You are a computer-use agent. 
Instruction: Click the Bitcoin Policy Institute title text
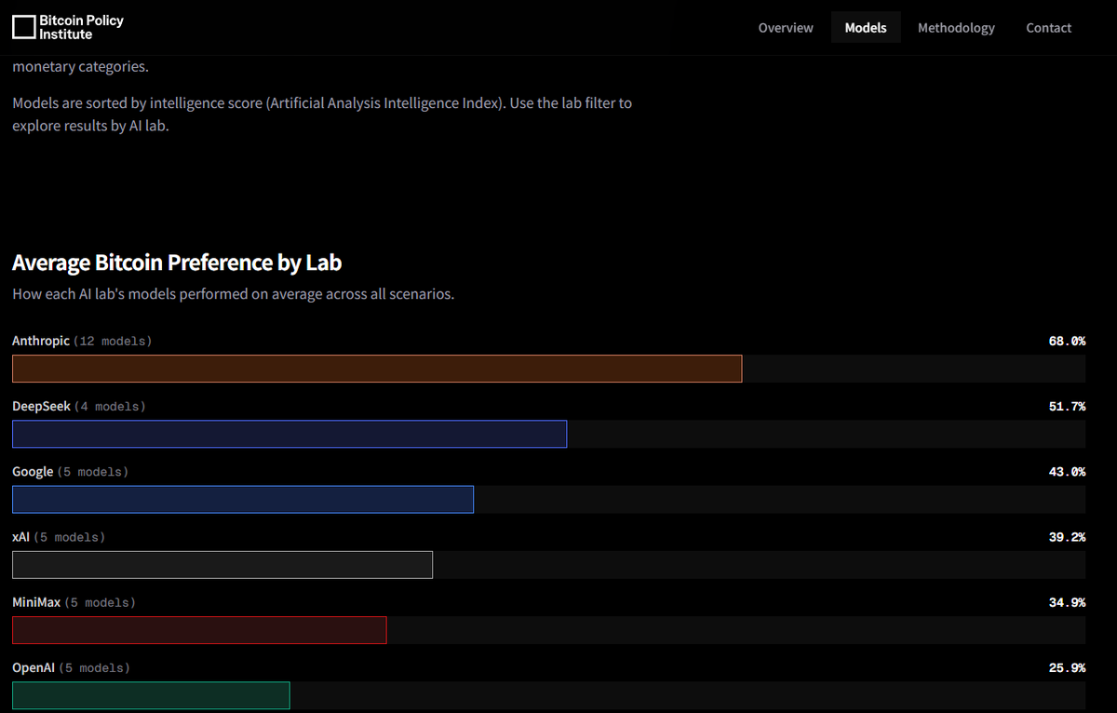[x=81, y=27]
